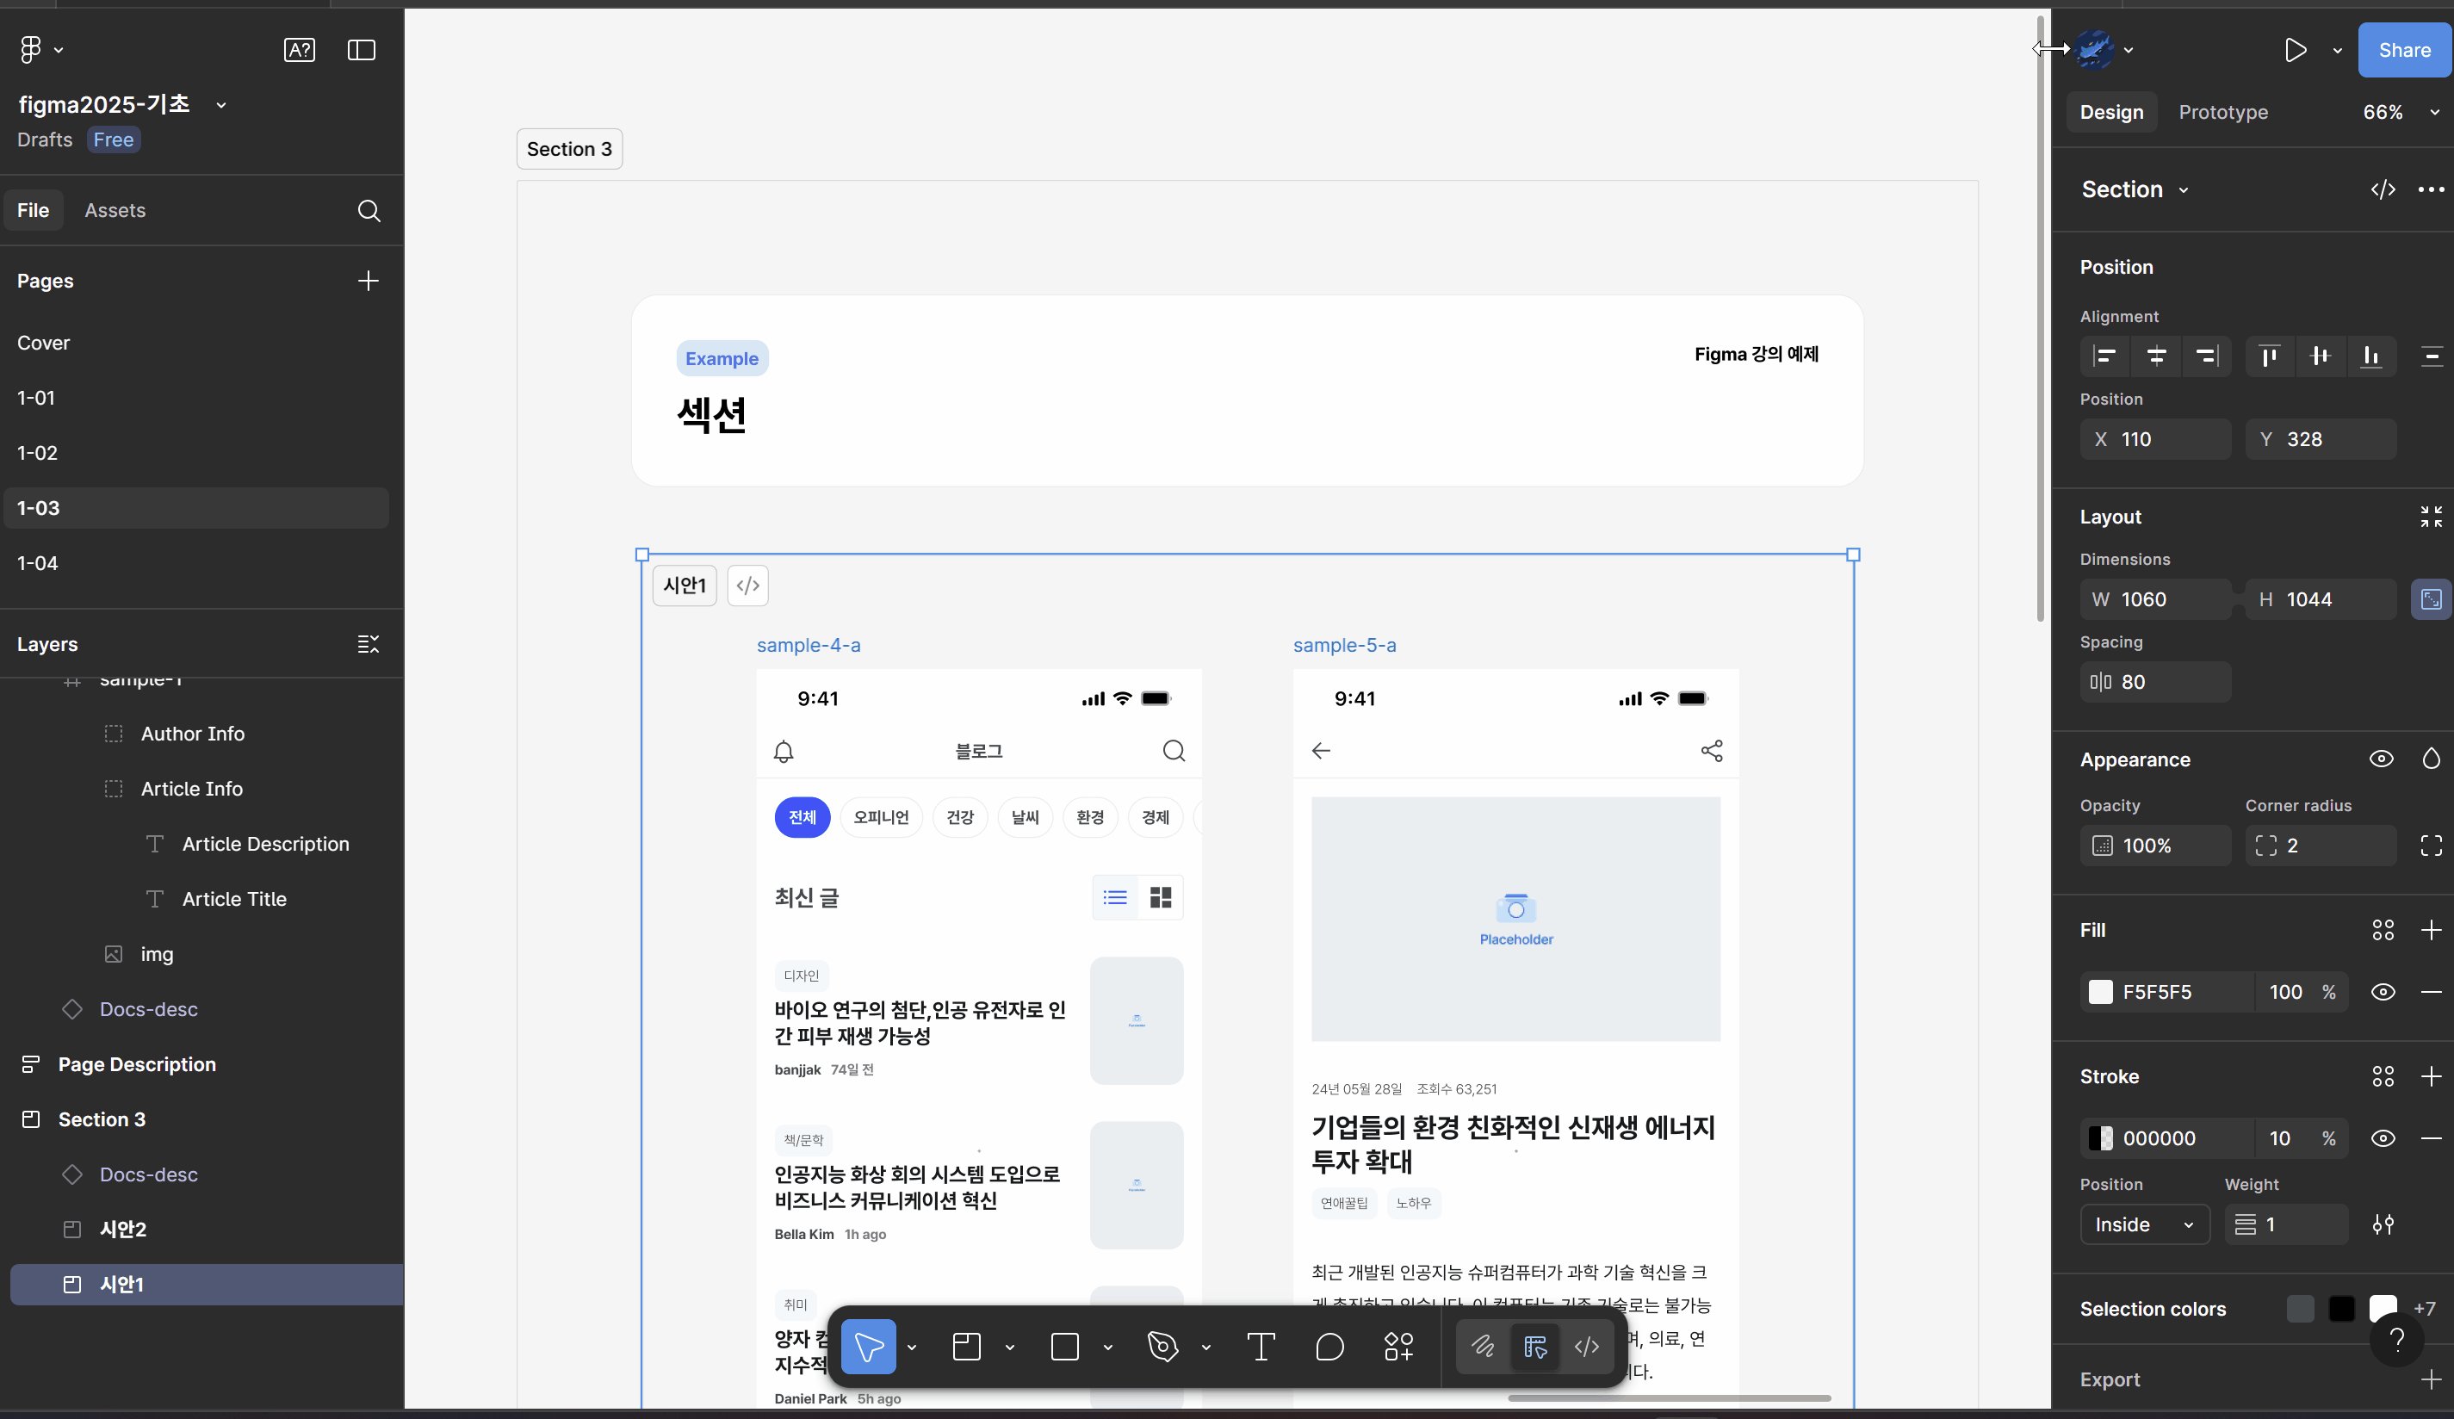Search in the file panel

tap(369, 210)
